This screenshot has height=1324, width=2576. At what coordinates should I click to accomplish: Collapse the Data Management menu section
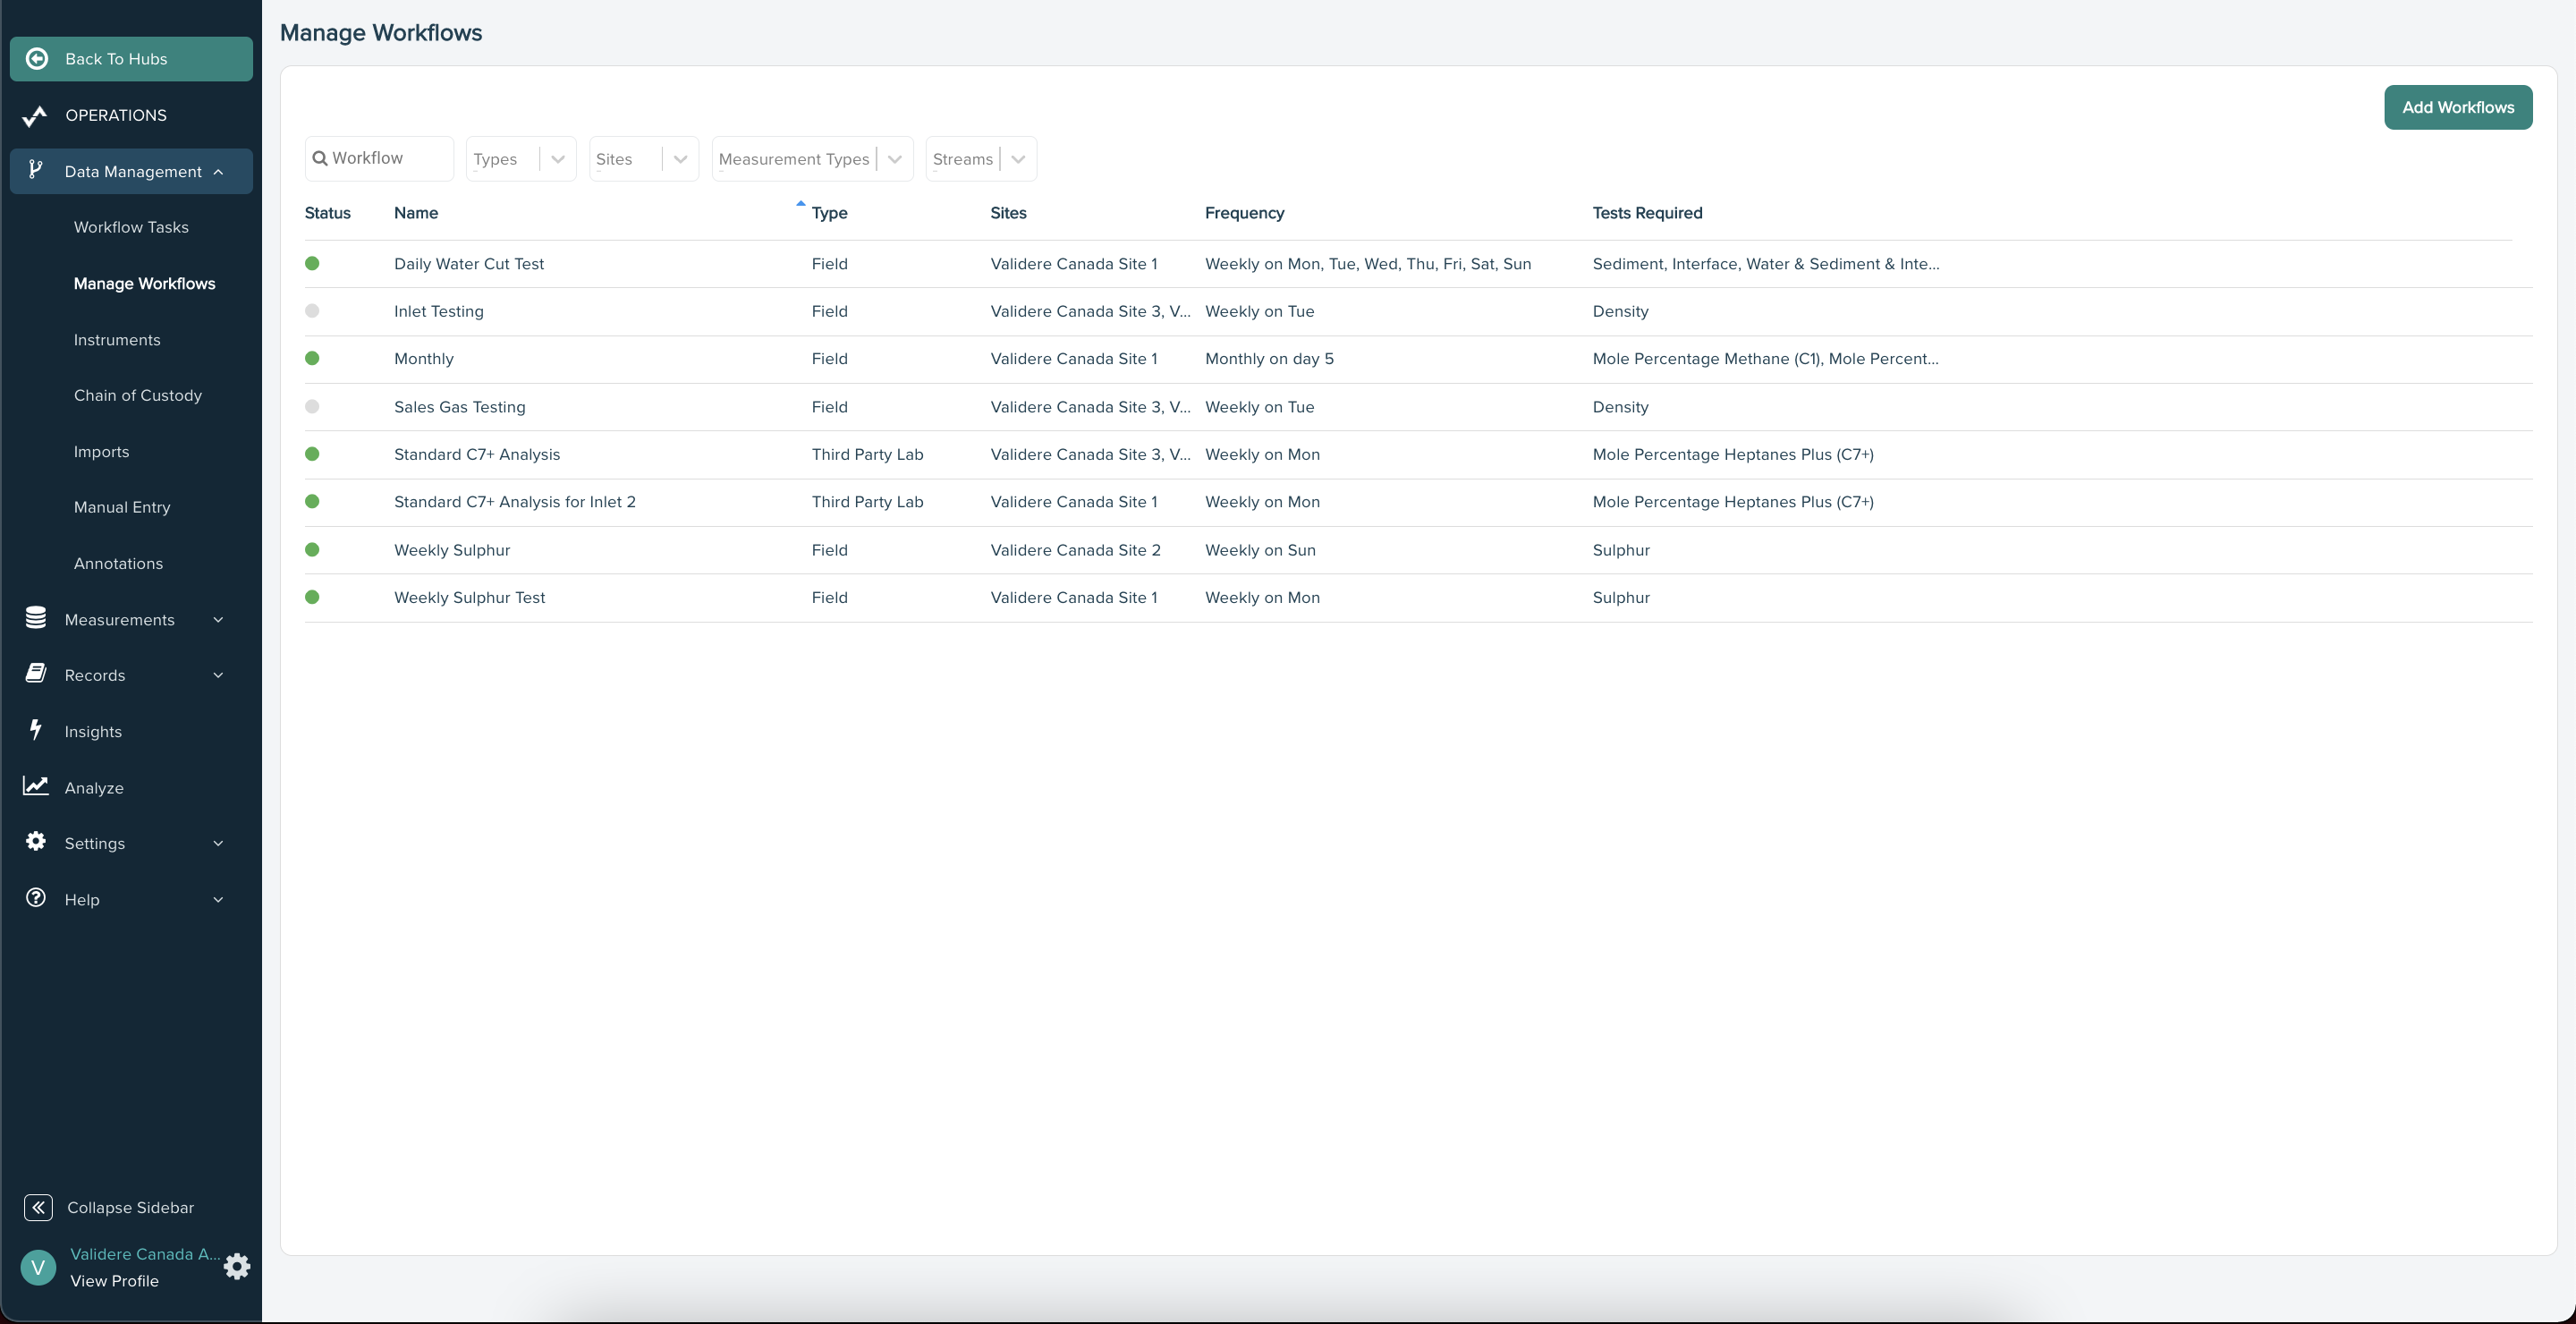coord(218,172)
